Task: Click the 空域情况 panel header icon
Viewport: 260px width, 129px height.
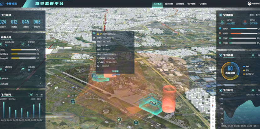Action: pyautogui.click(x=220, y=15)
